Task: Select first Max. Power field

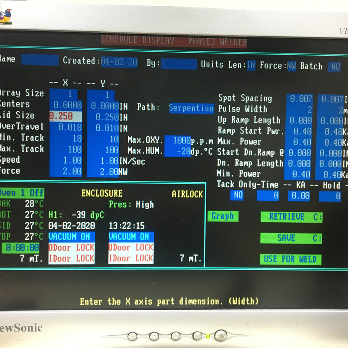Action: (x=298, y=142)
